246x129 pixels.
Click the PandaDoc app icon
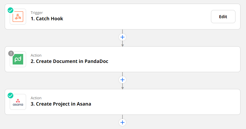[x=18, y=59]
